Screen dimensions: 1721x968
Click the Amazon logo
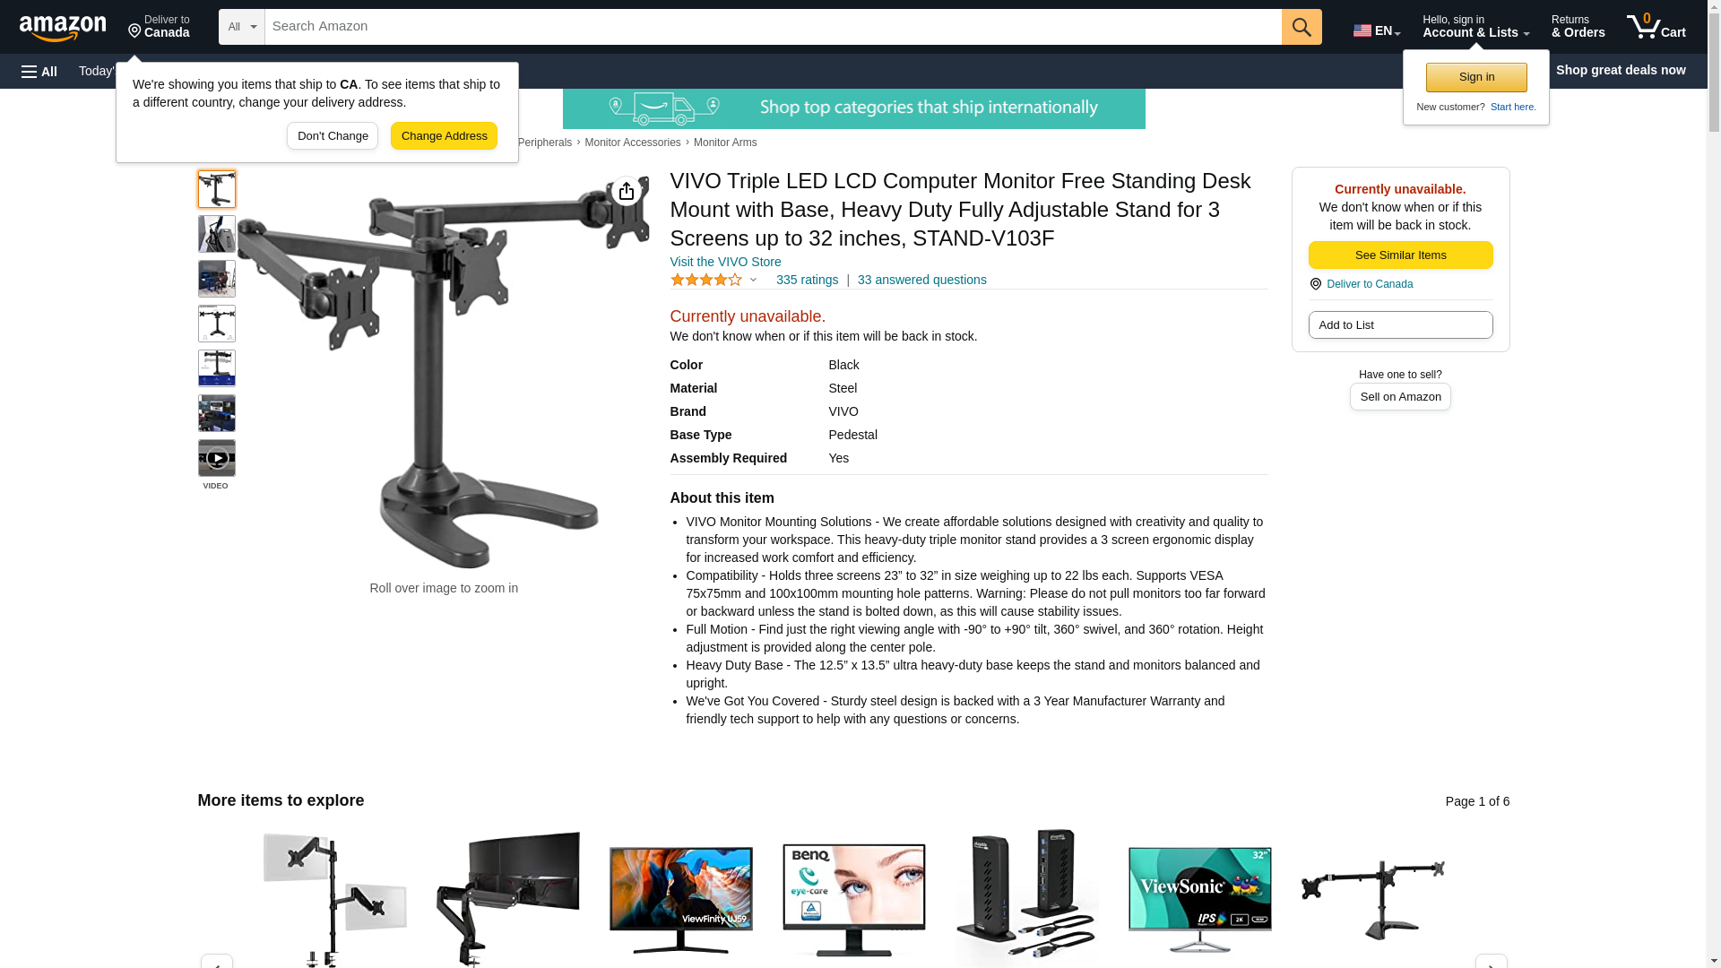coord(63,28)
